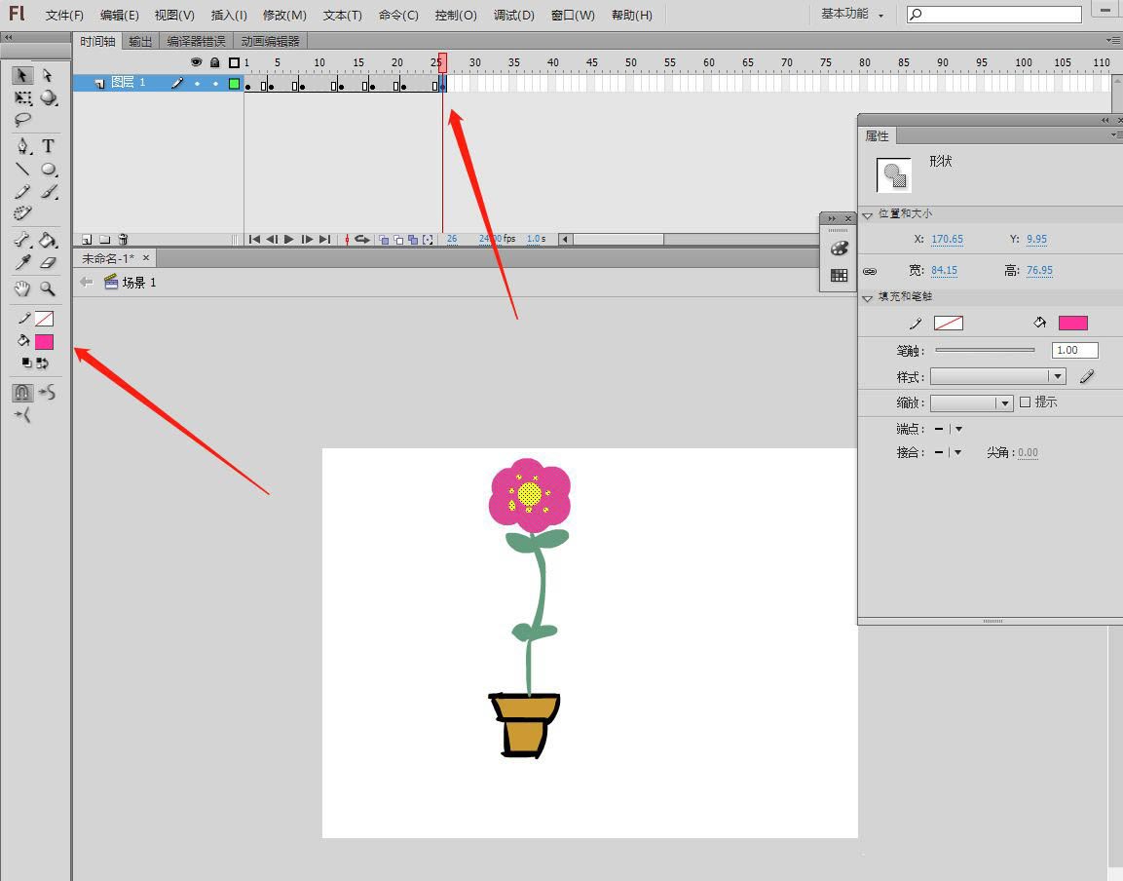The height and width of the screenshot is (881, 1123).
Task: Enable the 提示 hinting checkbox
Action: (x=1025, y=402)
